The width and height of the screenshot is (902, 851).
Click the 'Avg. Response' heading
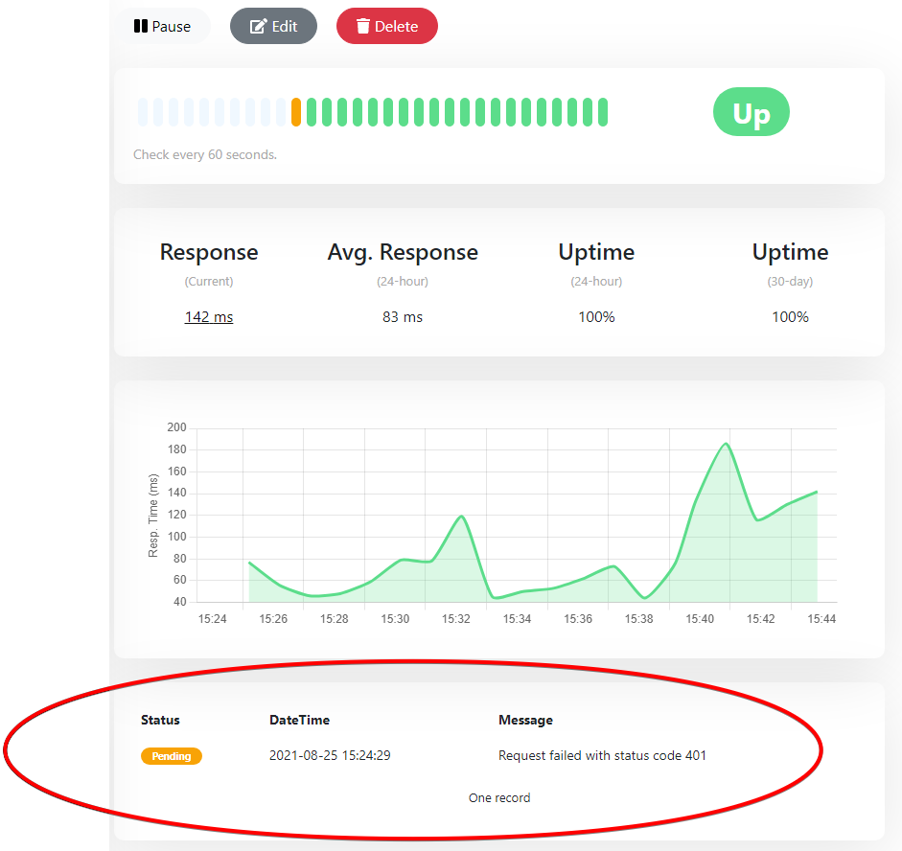(x=403, y=252)
